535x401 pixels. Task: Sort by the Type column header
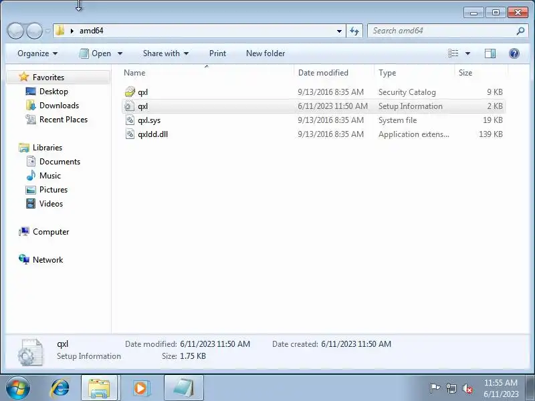click(x=415, y=73)
